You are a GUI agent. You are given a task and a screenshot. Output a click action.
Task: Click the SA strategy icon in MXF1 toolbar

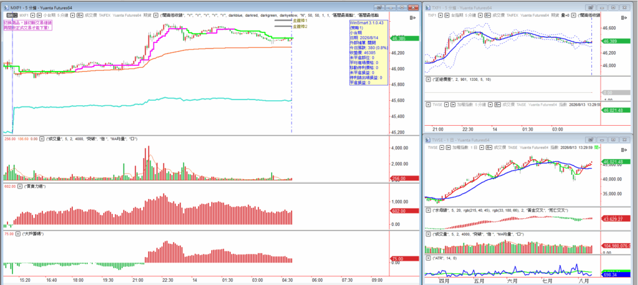pos(12,16)
